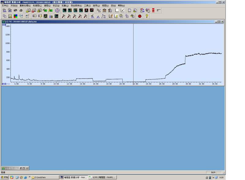The image size is (245, 180).
Task: Open the 宏 menu
Action: click(x=113, y=6)
